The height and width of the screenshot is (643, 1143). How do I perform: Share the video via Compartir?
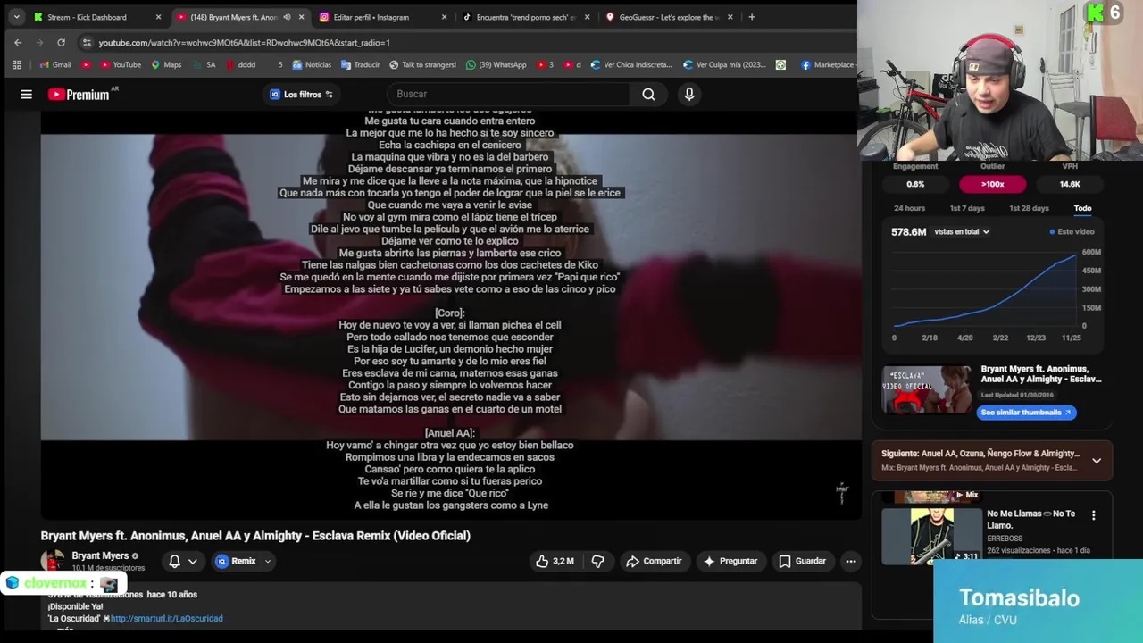point(654,561)
